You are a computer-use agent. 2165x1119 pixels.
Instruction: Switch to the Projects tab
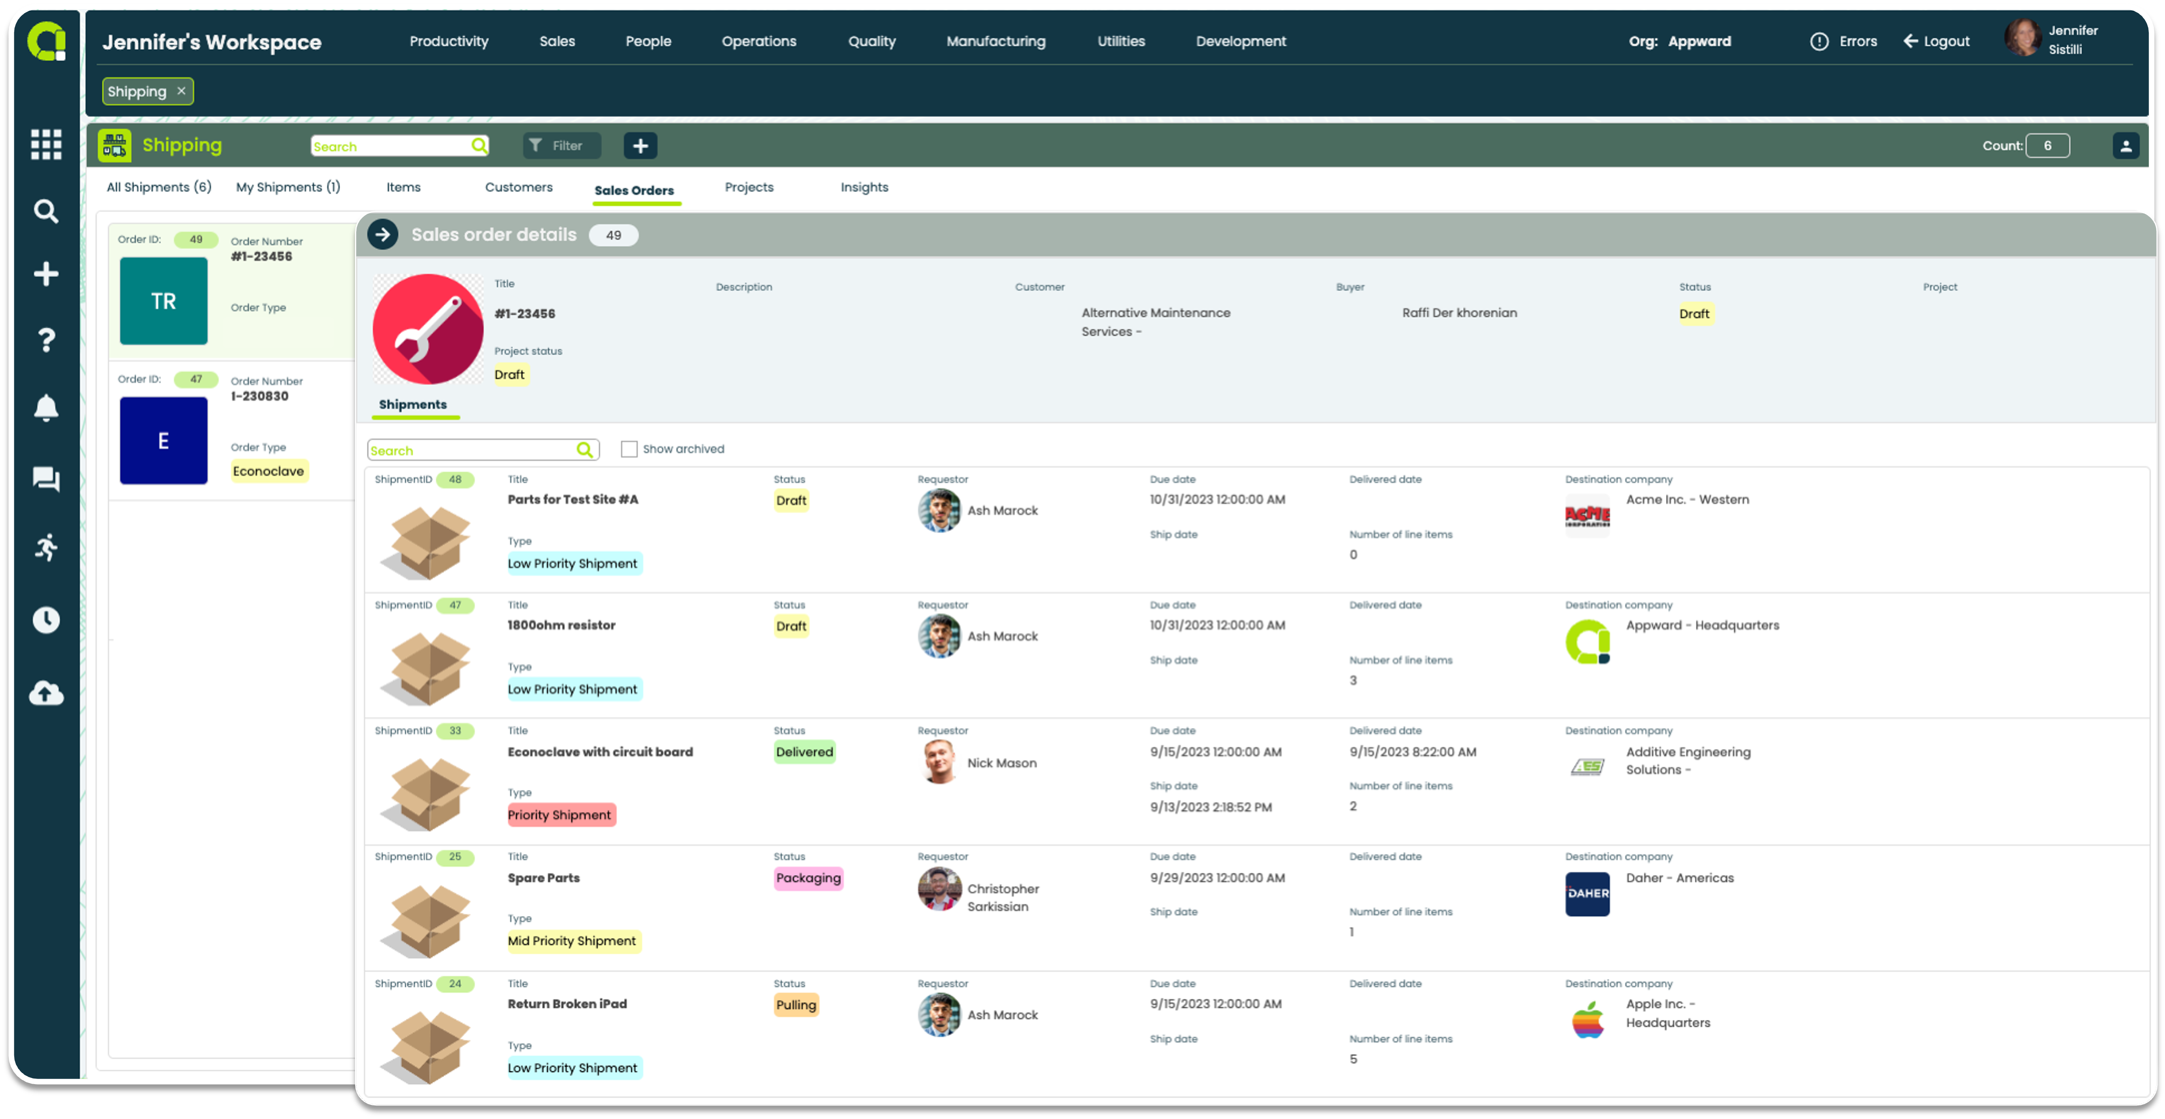[749, 187]
